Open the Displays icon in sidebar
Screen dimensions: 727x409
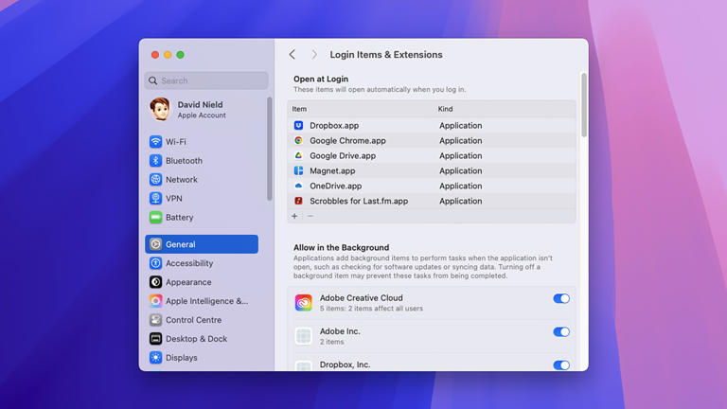[156, 358]
